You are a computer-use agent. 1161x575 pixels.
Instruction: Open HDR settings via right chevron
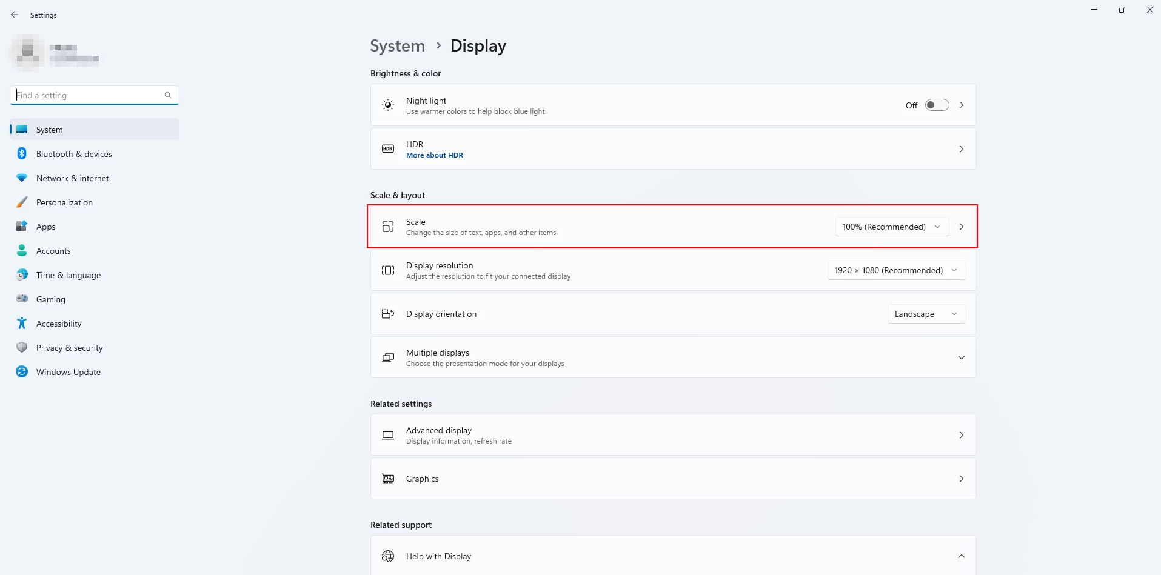click(962, 149)
